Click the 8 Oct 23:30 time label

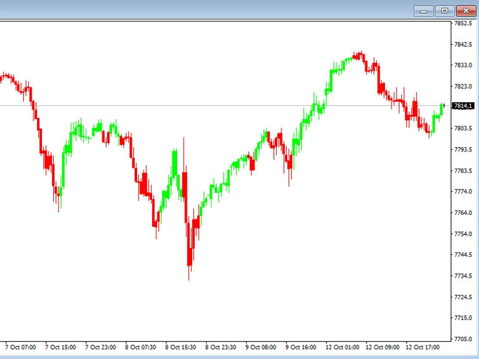coord(220,348)
